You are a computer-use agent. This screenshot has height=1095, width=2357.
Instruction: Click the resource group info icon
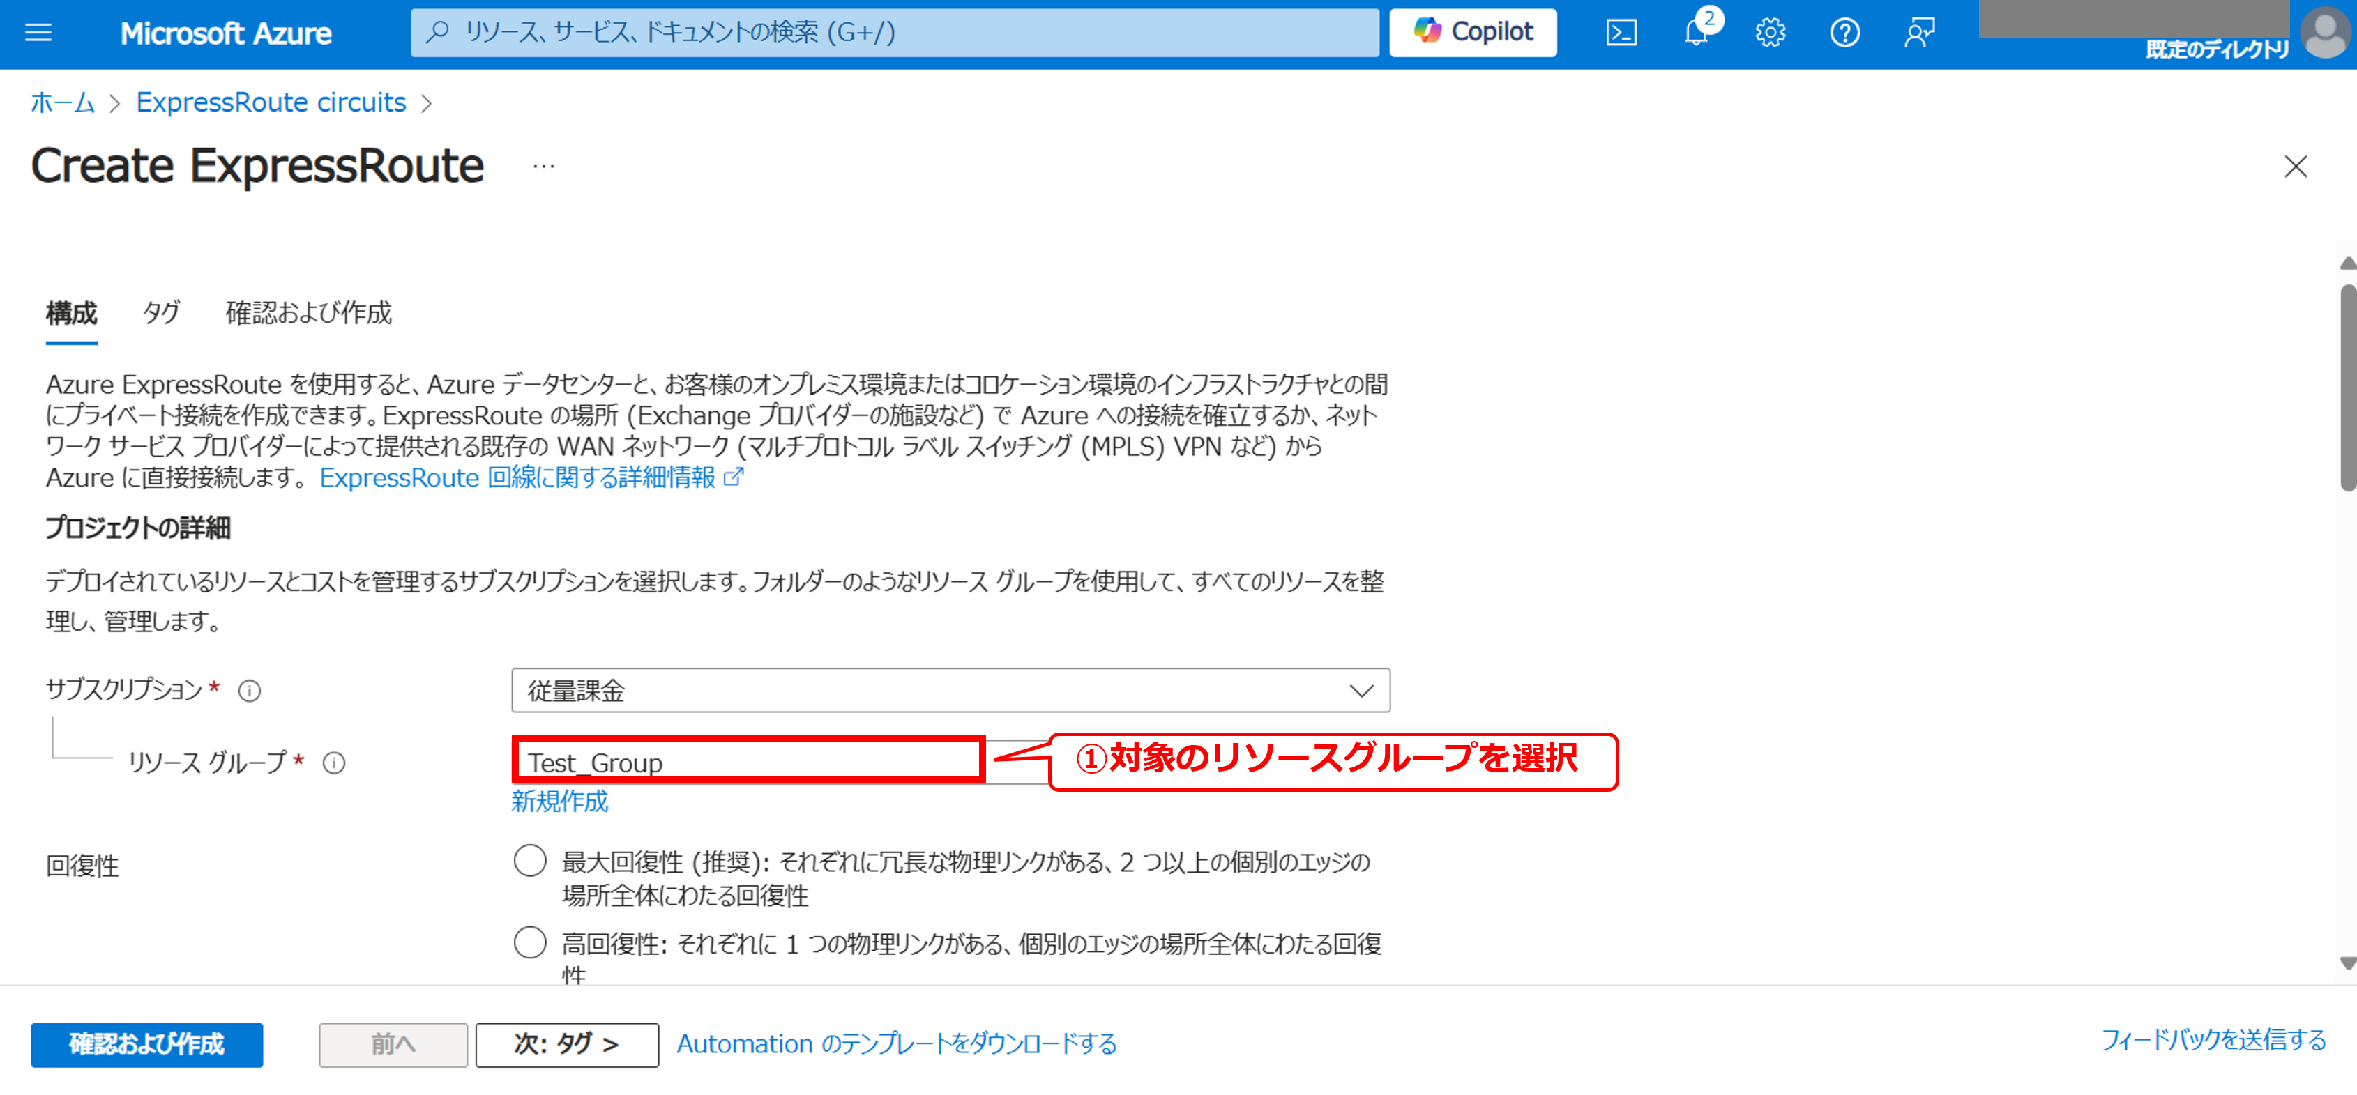point(334,763)
